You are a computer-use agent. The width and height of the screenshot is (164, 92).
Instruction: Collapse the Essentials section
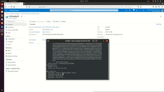32,24
